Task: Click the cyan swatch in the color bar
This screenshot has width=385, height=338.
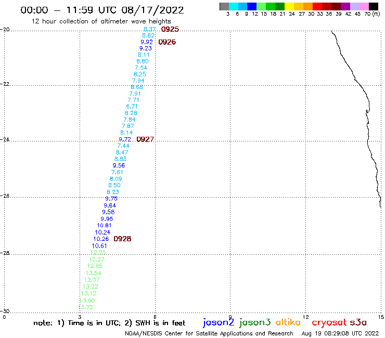Action: click(x=234, y=6)
